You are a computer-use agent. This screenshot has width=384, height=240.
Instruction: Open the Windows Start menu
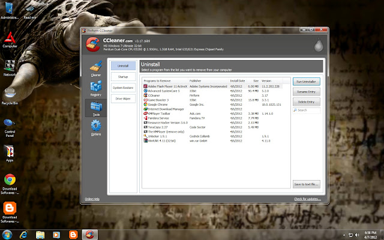pyautogui.click(x=7, y=235)
